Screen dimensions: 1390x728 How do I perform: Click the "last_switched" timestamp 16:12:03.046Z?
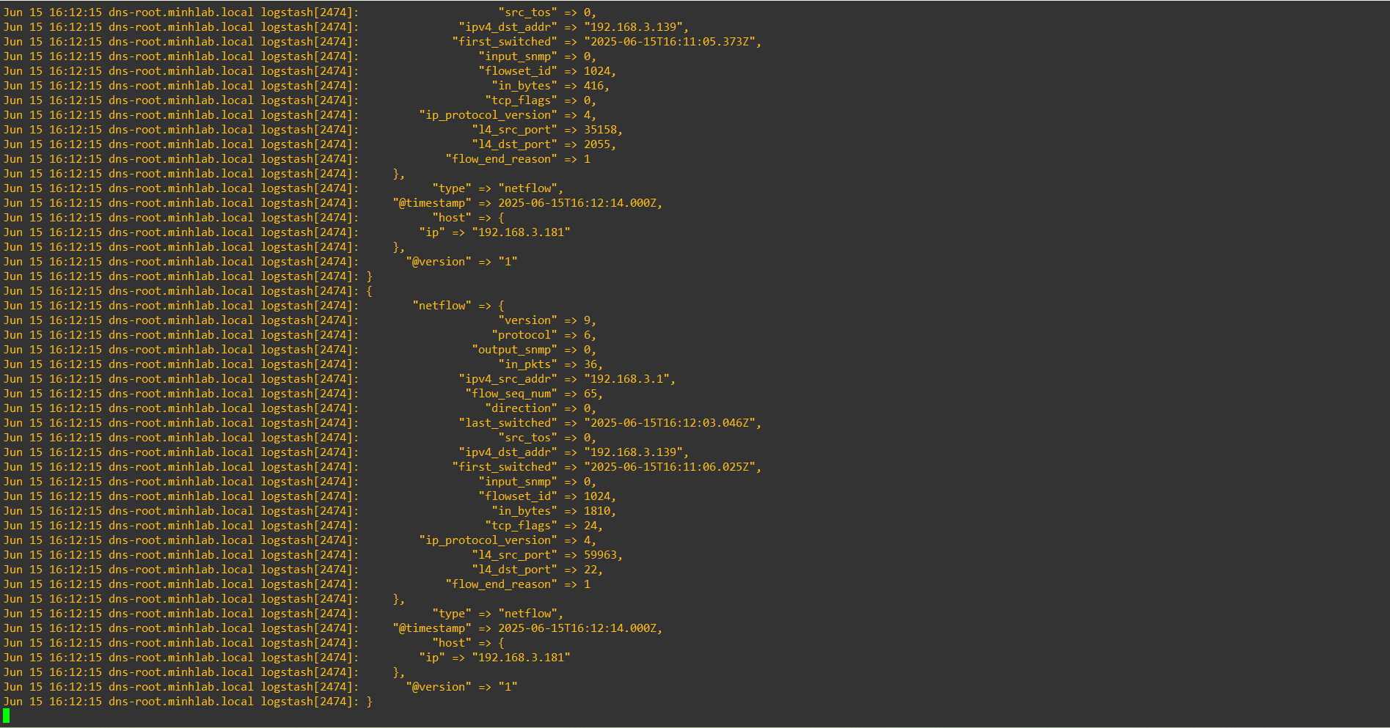pyautogui.click(x=669, y=423)
